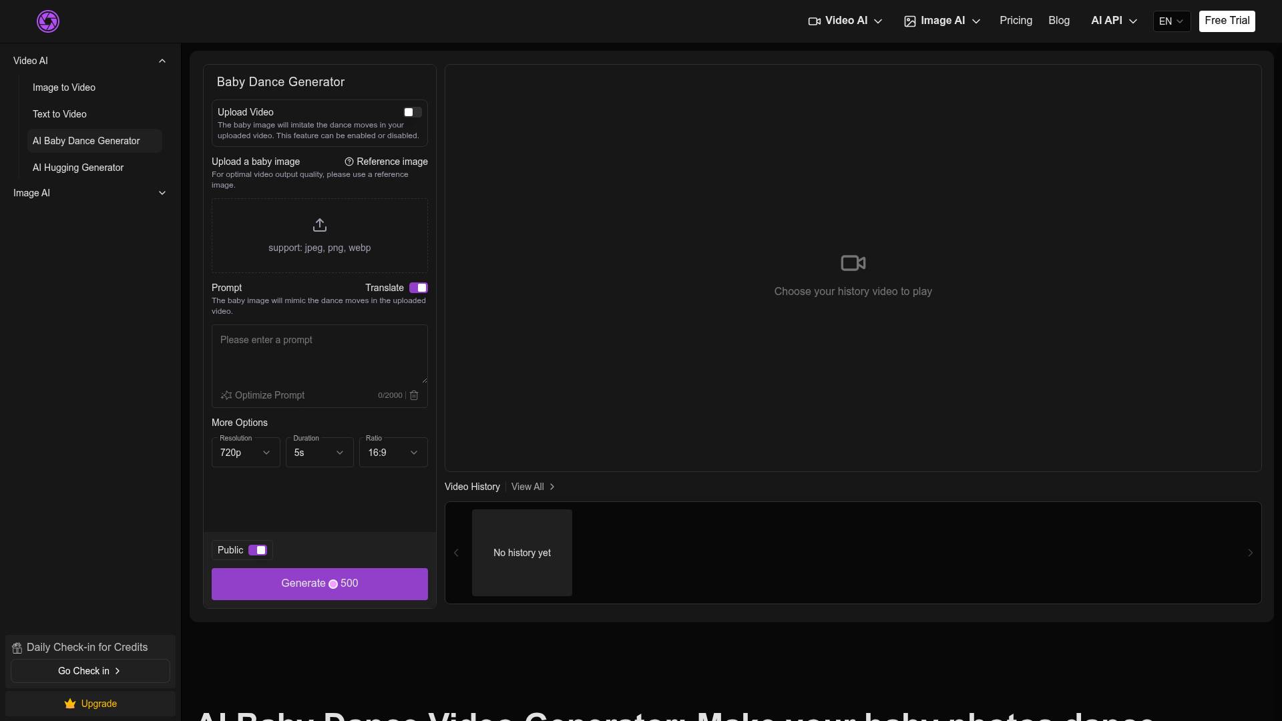Open the View All history link

[533, 487]
